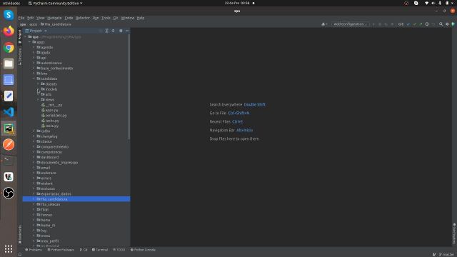The width and height of the screenshot is (457, 257).
Task: Open the Terminal tool window tab
Action: [100, 250]
